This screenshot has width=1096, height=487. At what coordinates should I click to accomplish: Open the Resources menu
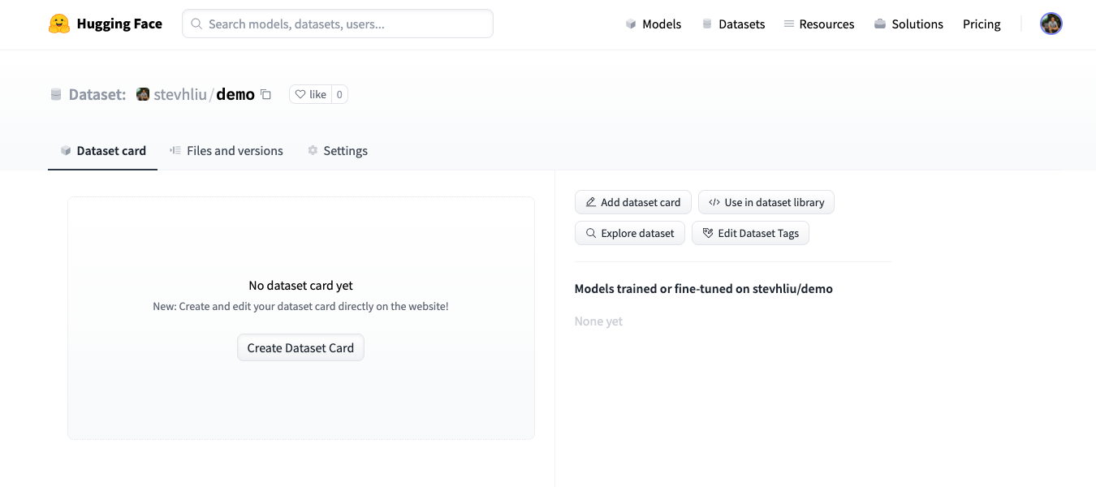(x=818, y=24)
